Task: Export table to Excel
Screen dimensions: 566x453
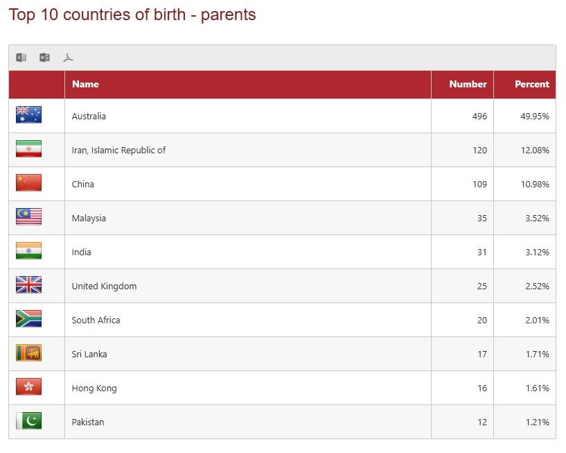Action: pos(21,58)
